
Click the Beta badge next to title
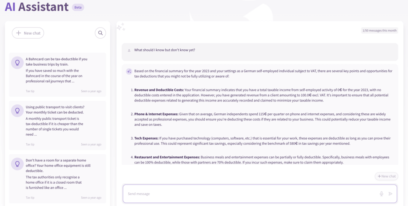coord(78,8)
